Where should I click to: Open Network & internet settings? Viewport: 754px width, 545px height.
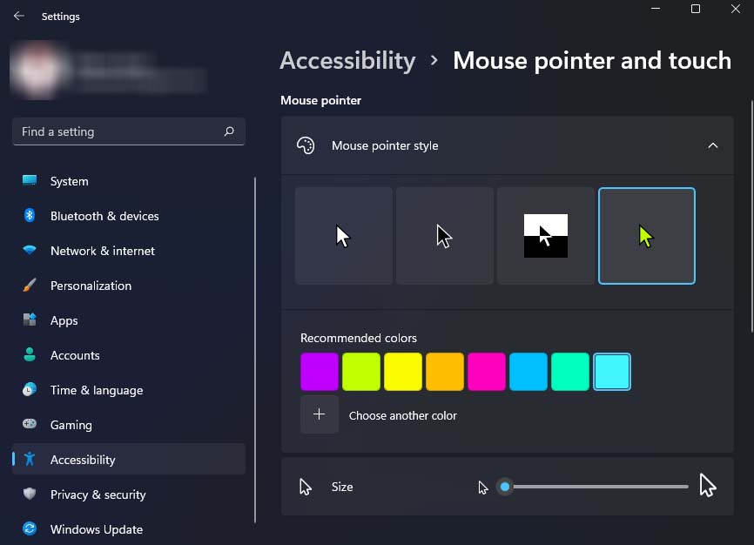point(128,250)
